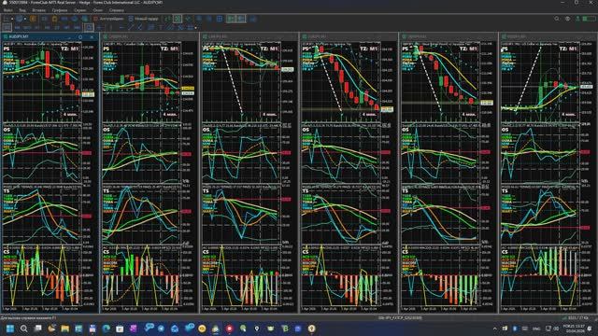Image resolution: width=598 pixels, height=336 pixels.
Task: Open File Explorer from taskbar
Action: tap(64, 329)
